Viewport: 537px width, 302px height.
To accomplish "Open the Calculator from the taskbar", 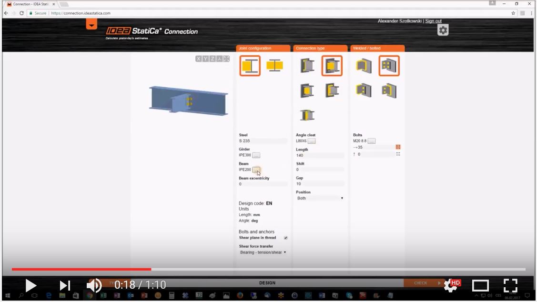I will [172, 295].
